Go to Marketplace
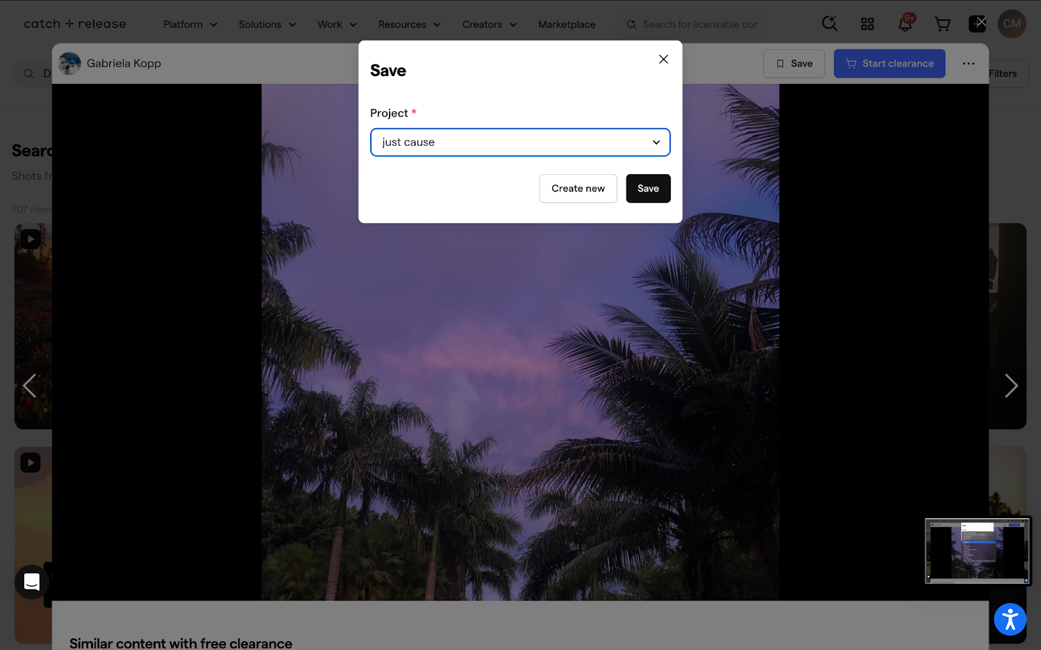 click(567, 24)
